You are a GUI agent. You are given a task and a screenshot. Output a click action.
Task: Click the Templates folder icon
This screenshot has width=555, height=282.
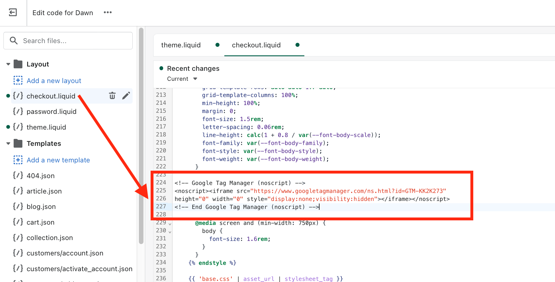click(x=18, y=143)
